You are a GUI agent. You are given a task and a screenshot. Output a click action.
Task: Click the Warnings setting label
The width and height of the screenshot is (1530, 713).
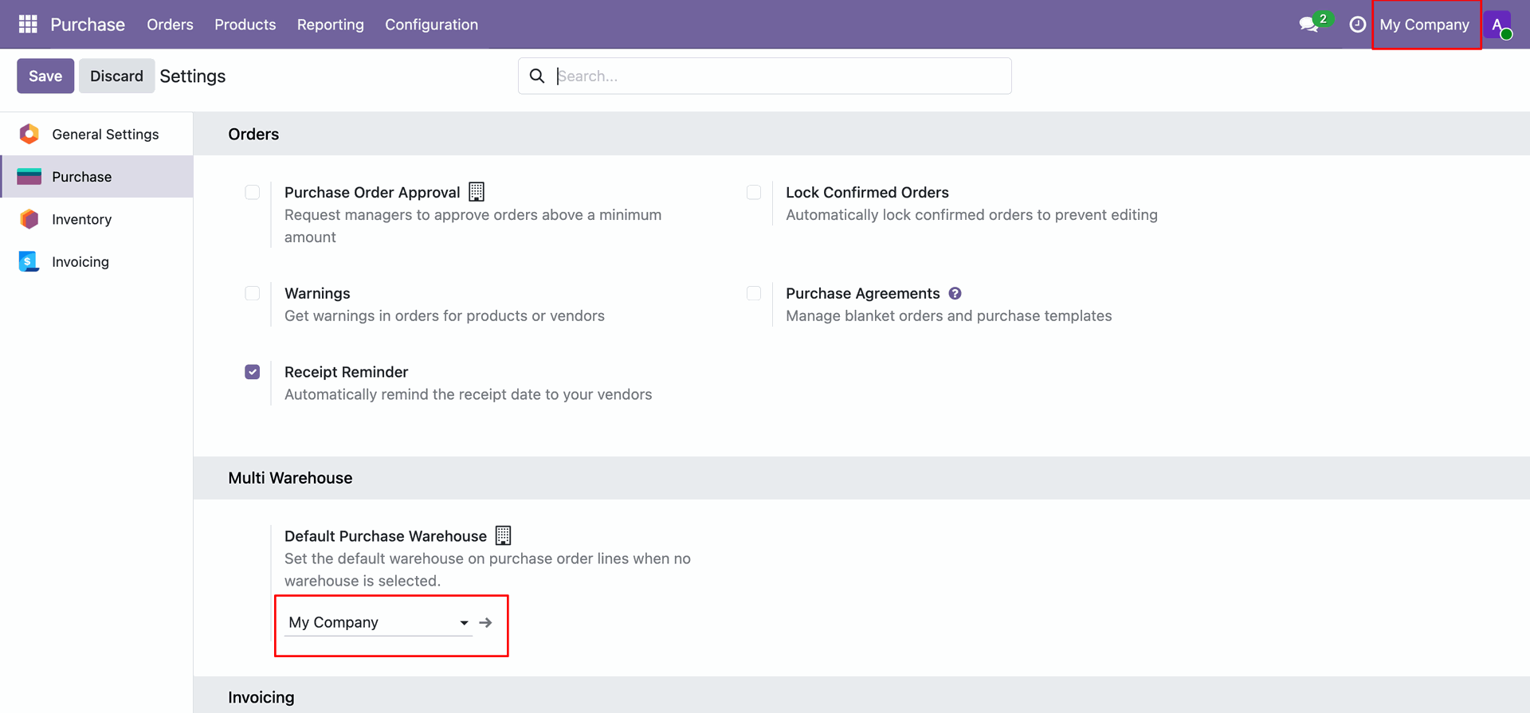(x=317, y=293)
